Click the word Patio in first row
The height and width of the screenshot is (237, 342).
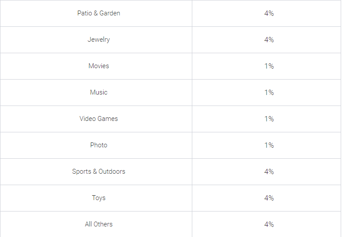[x=85, y=13]
